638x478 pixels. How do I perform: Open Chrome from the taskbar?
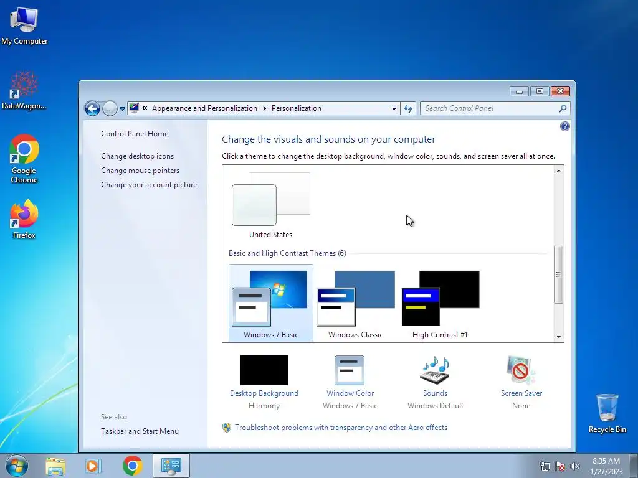pyautogui.click(x=132, y=466)
